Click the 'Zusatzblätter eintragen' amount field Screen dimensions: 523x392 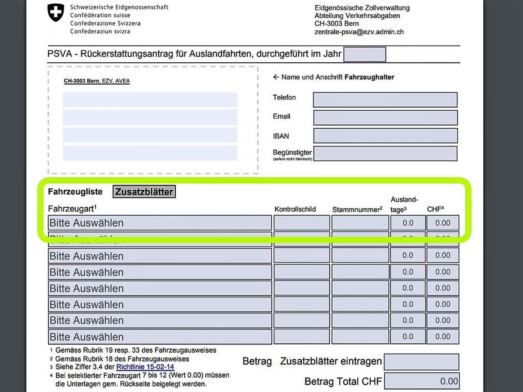click(421, 362)
